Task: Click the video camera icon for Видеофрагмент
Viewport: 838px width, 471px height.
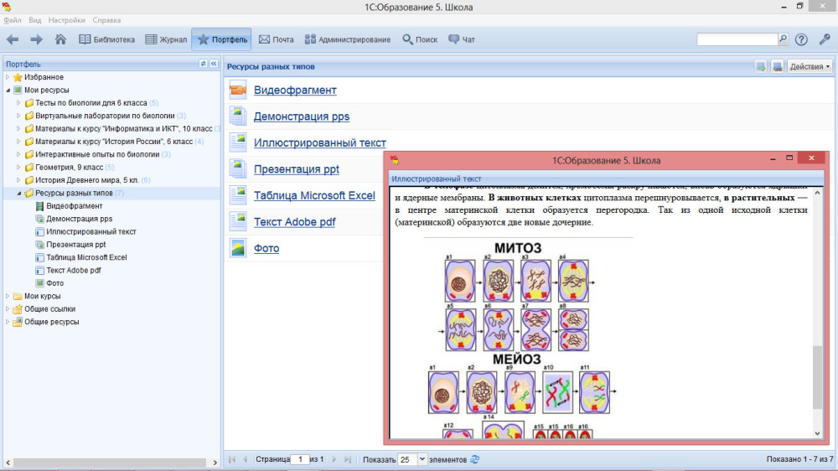Action: (238, 90)
